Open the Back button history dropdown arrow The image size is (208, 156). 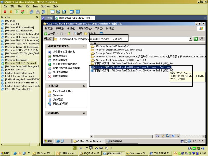(57, 34)
